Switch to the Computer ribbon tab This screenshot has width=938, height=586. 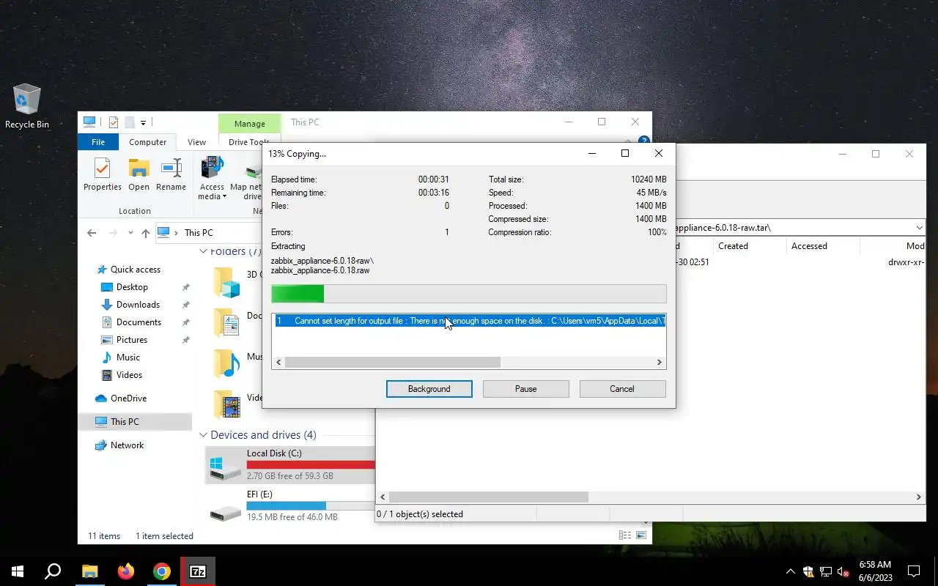tap(147, 142)
